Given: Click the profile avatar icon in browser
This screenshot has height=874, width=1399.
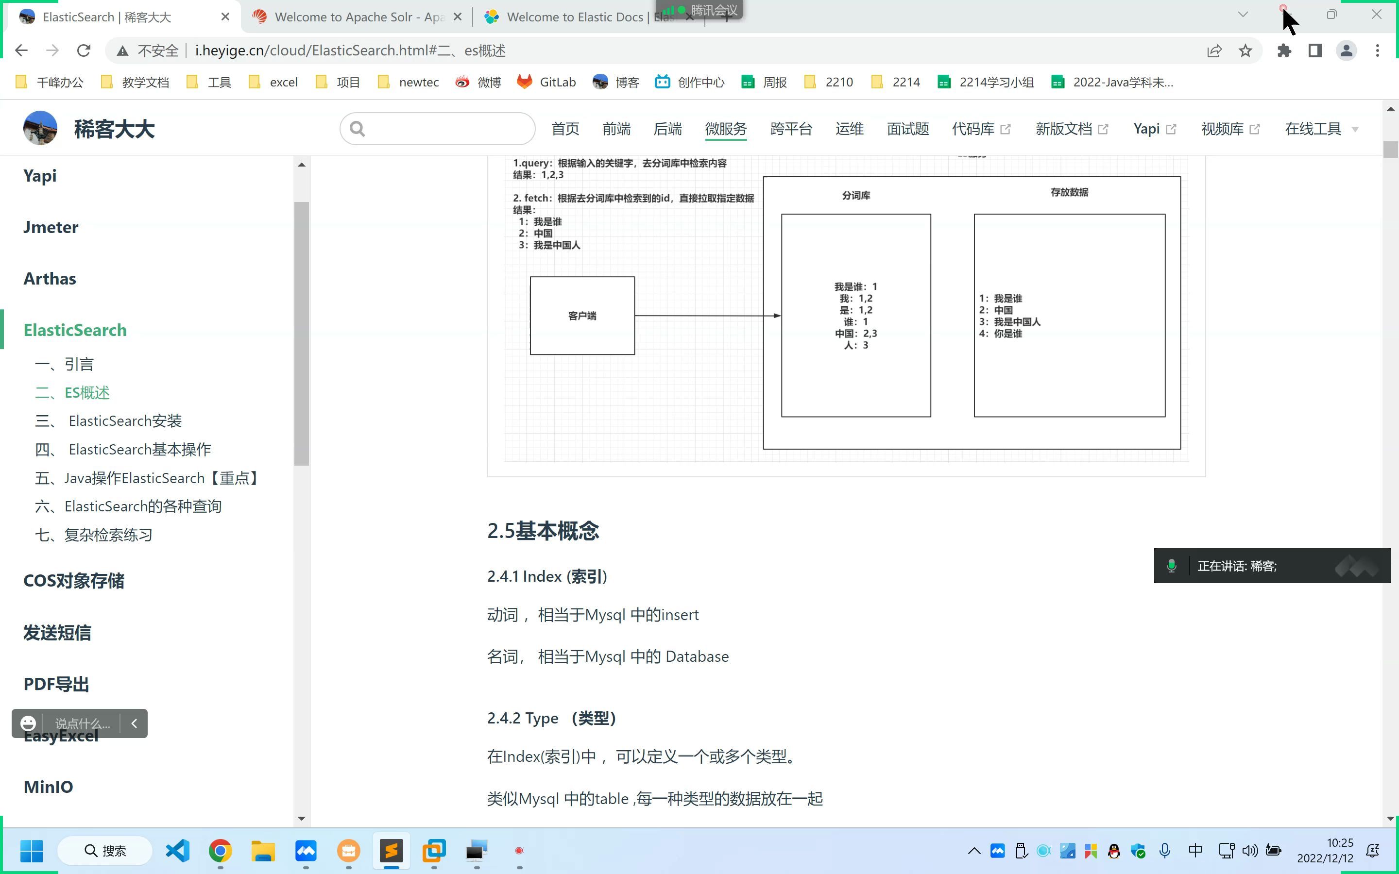Looking at the screenshot, I should (x=1348, y=50).
